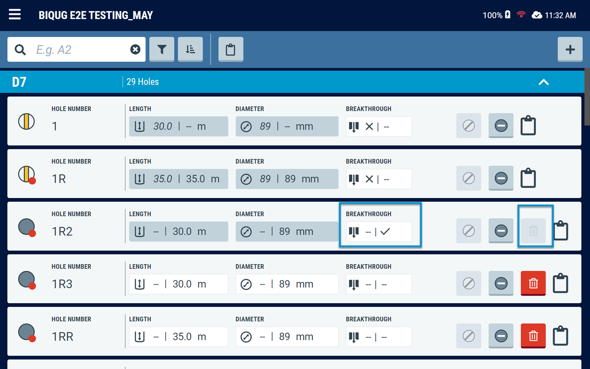590x369 pixels.
Task: Open the clipboard icon for hole 1R2
Action: (x=561, y=230)
